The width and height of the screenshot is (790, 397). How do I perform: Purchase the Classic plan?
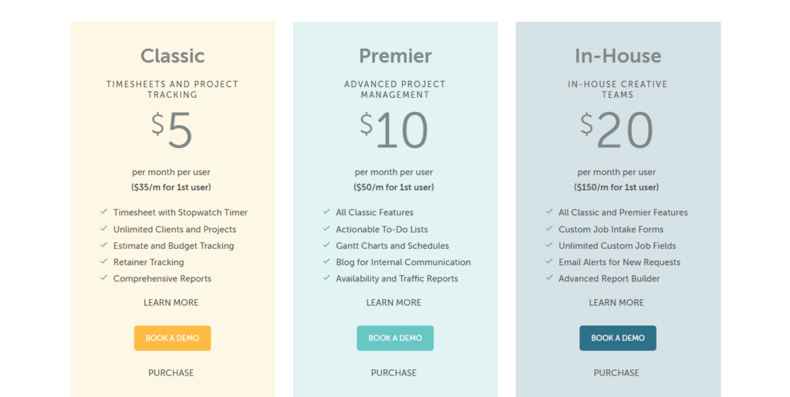tap(171, 373)
